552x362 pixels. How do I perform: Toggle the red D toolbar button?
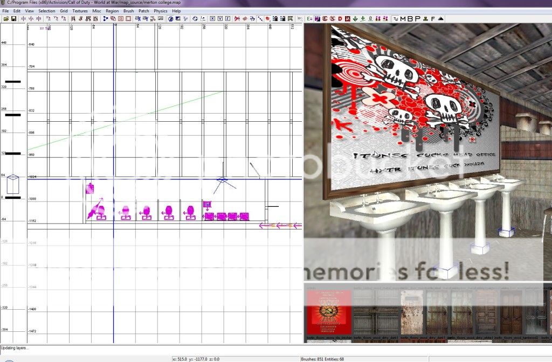point(340,18)
